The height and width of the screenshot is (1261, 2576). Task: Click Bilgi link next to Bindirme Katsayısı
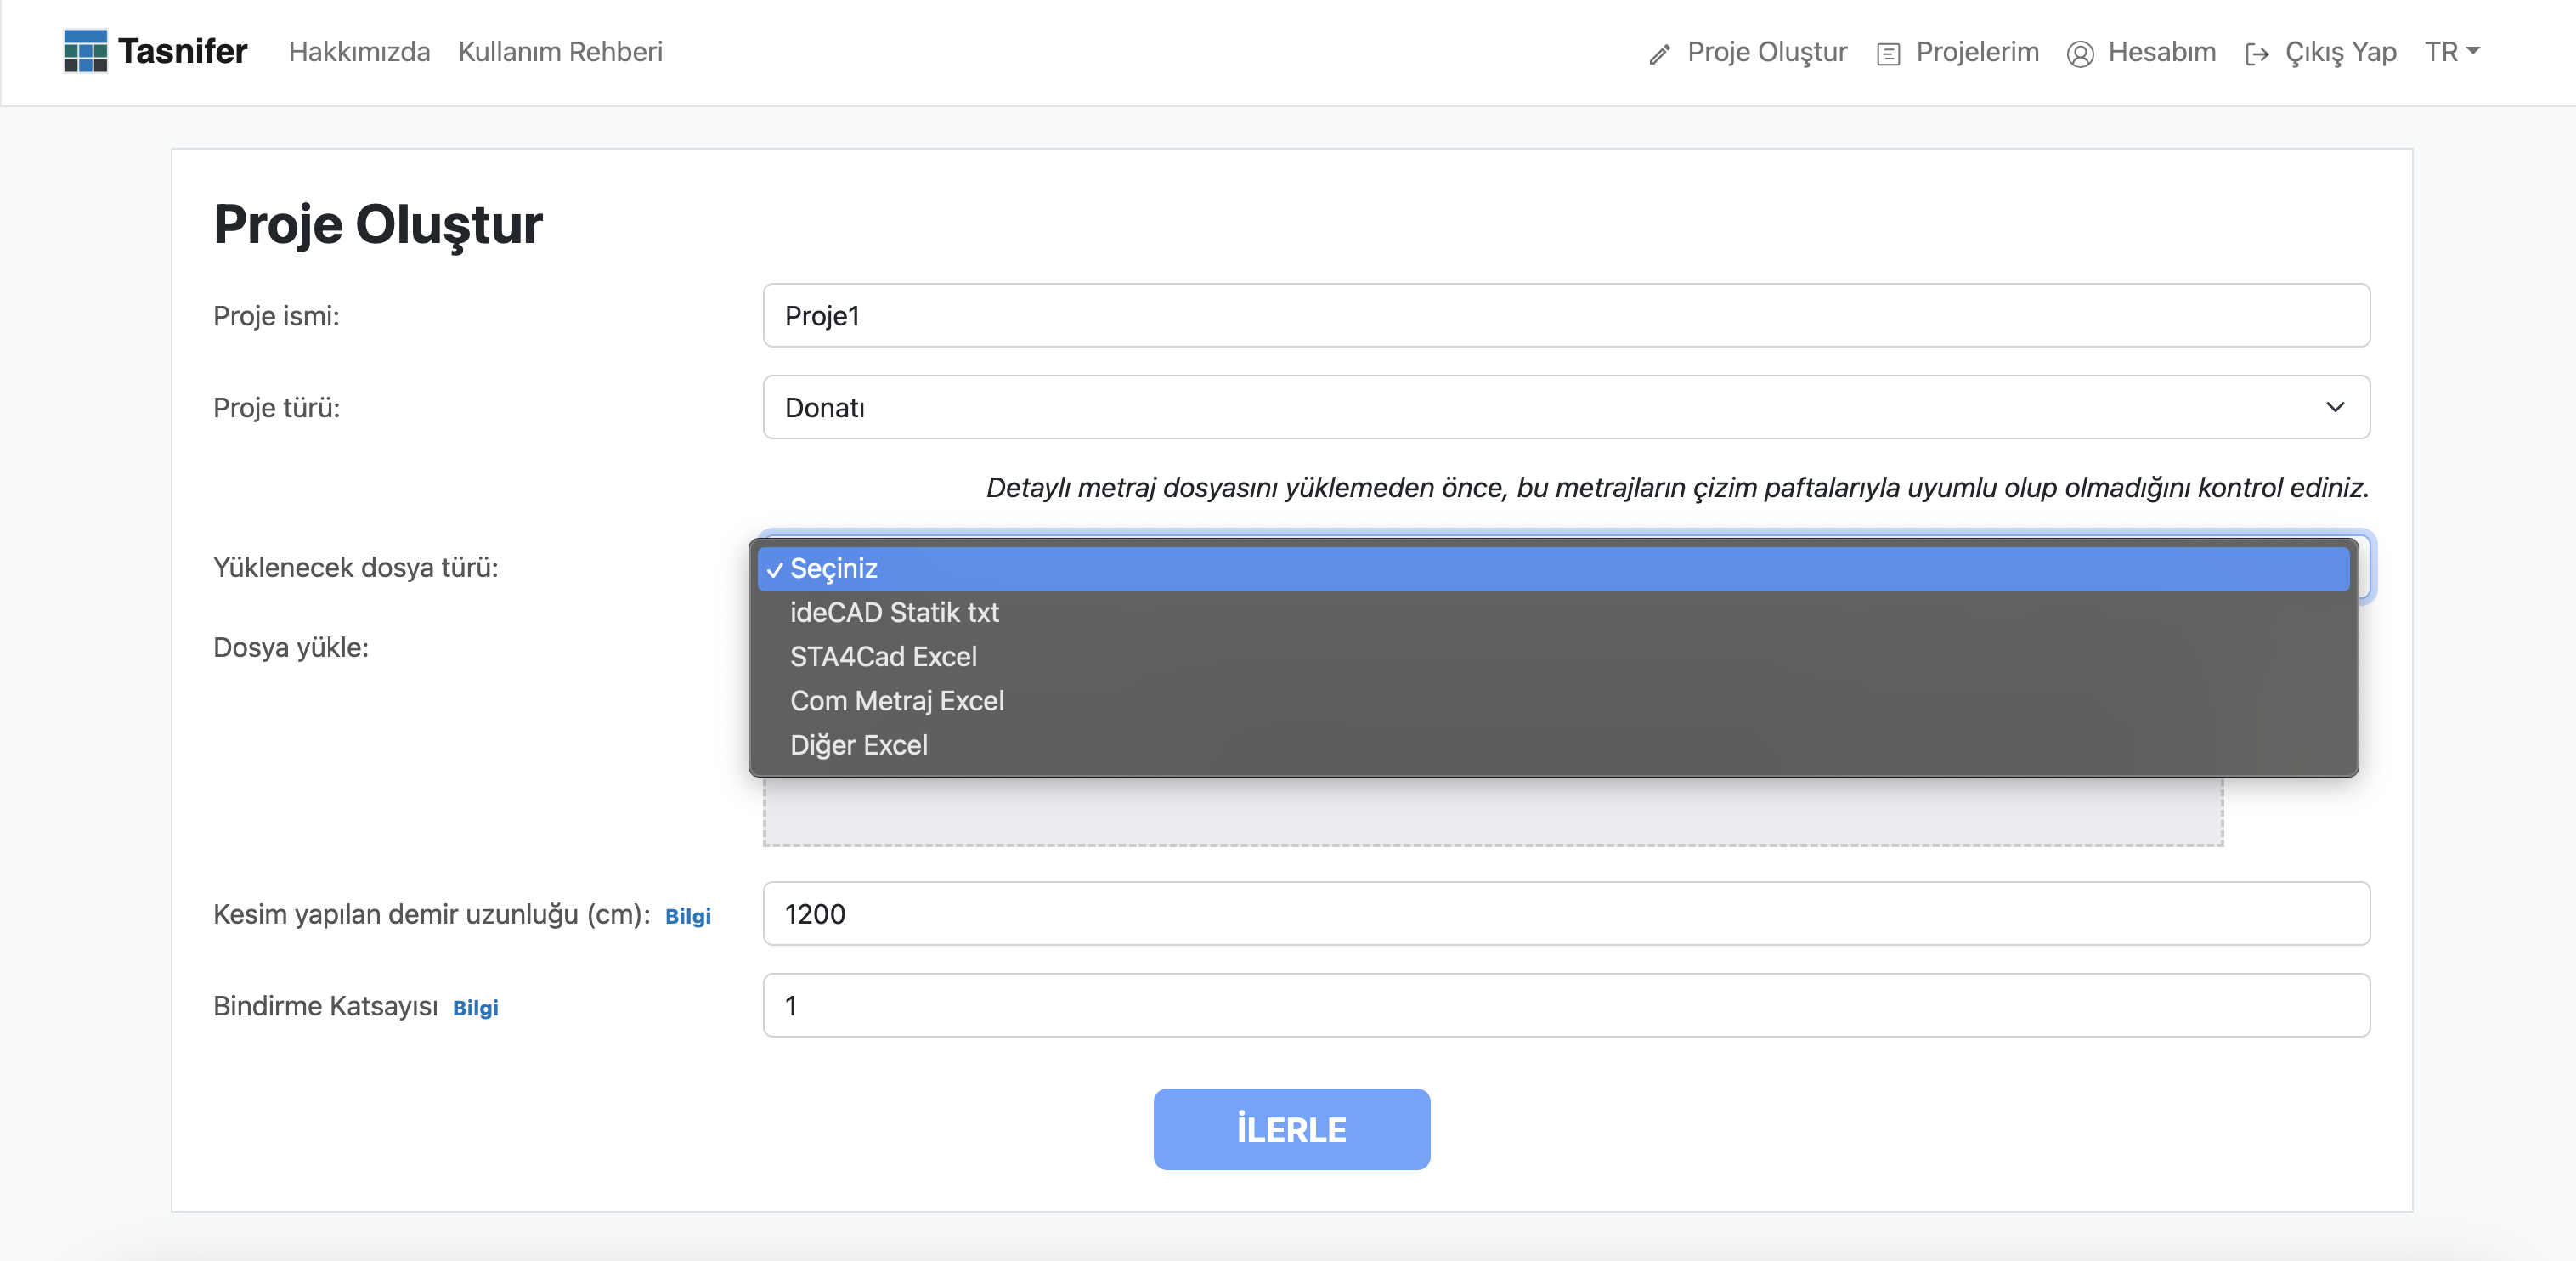point(475,1008)
